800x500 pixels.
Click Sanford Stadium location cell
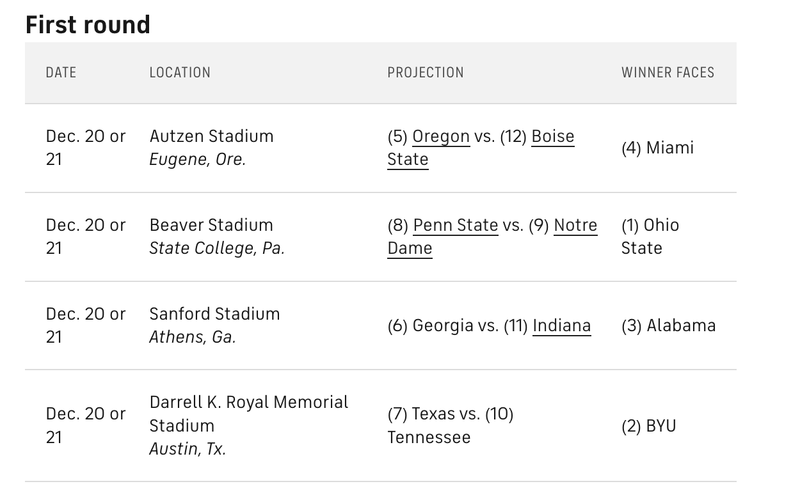point(214,314)
